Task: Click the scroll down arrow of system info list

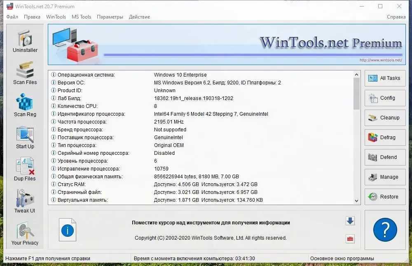Action: click(x=356, y=201)
